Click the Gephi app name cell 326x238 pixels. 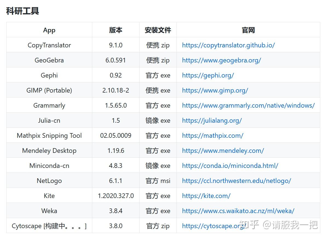click(49, 75)
